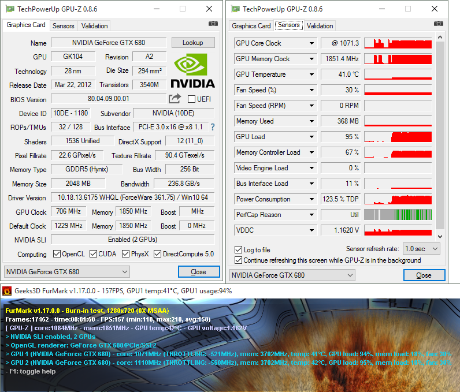Open the Sensor refresh rate dropdown
460x392 pixels.
pos(421,249)
